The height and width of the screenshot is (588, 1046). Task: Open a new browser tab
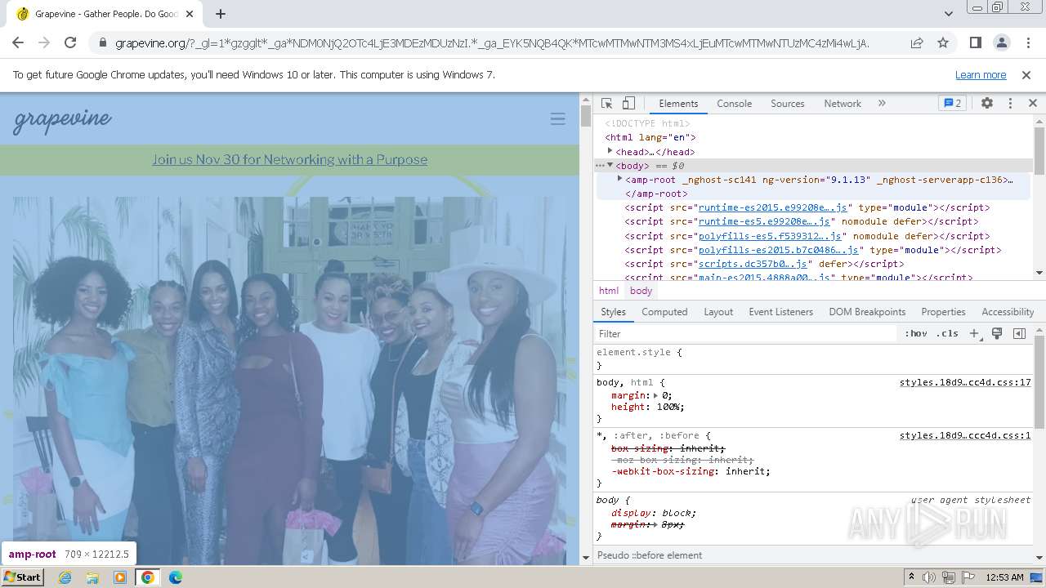point(221,14)
